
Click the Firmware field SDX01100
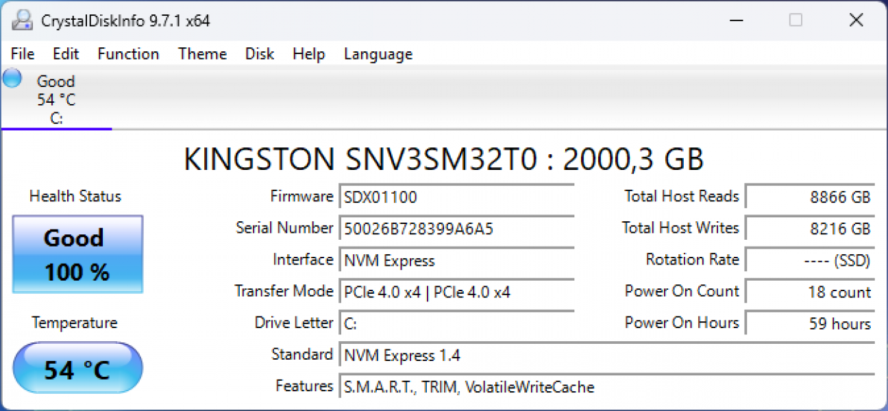tap(457, 197)
